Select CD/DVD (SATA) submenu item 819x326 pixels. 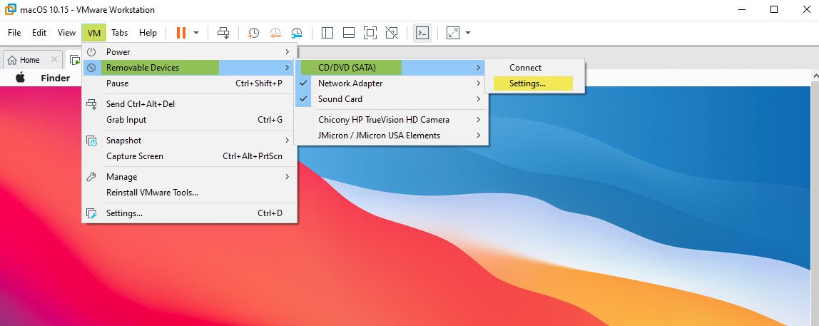pyautogui.click(x=391, y=67)
